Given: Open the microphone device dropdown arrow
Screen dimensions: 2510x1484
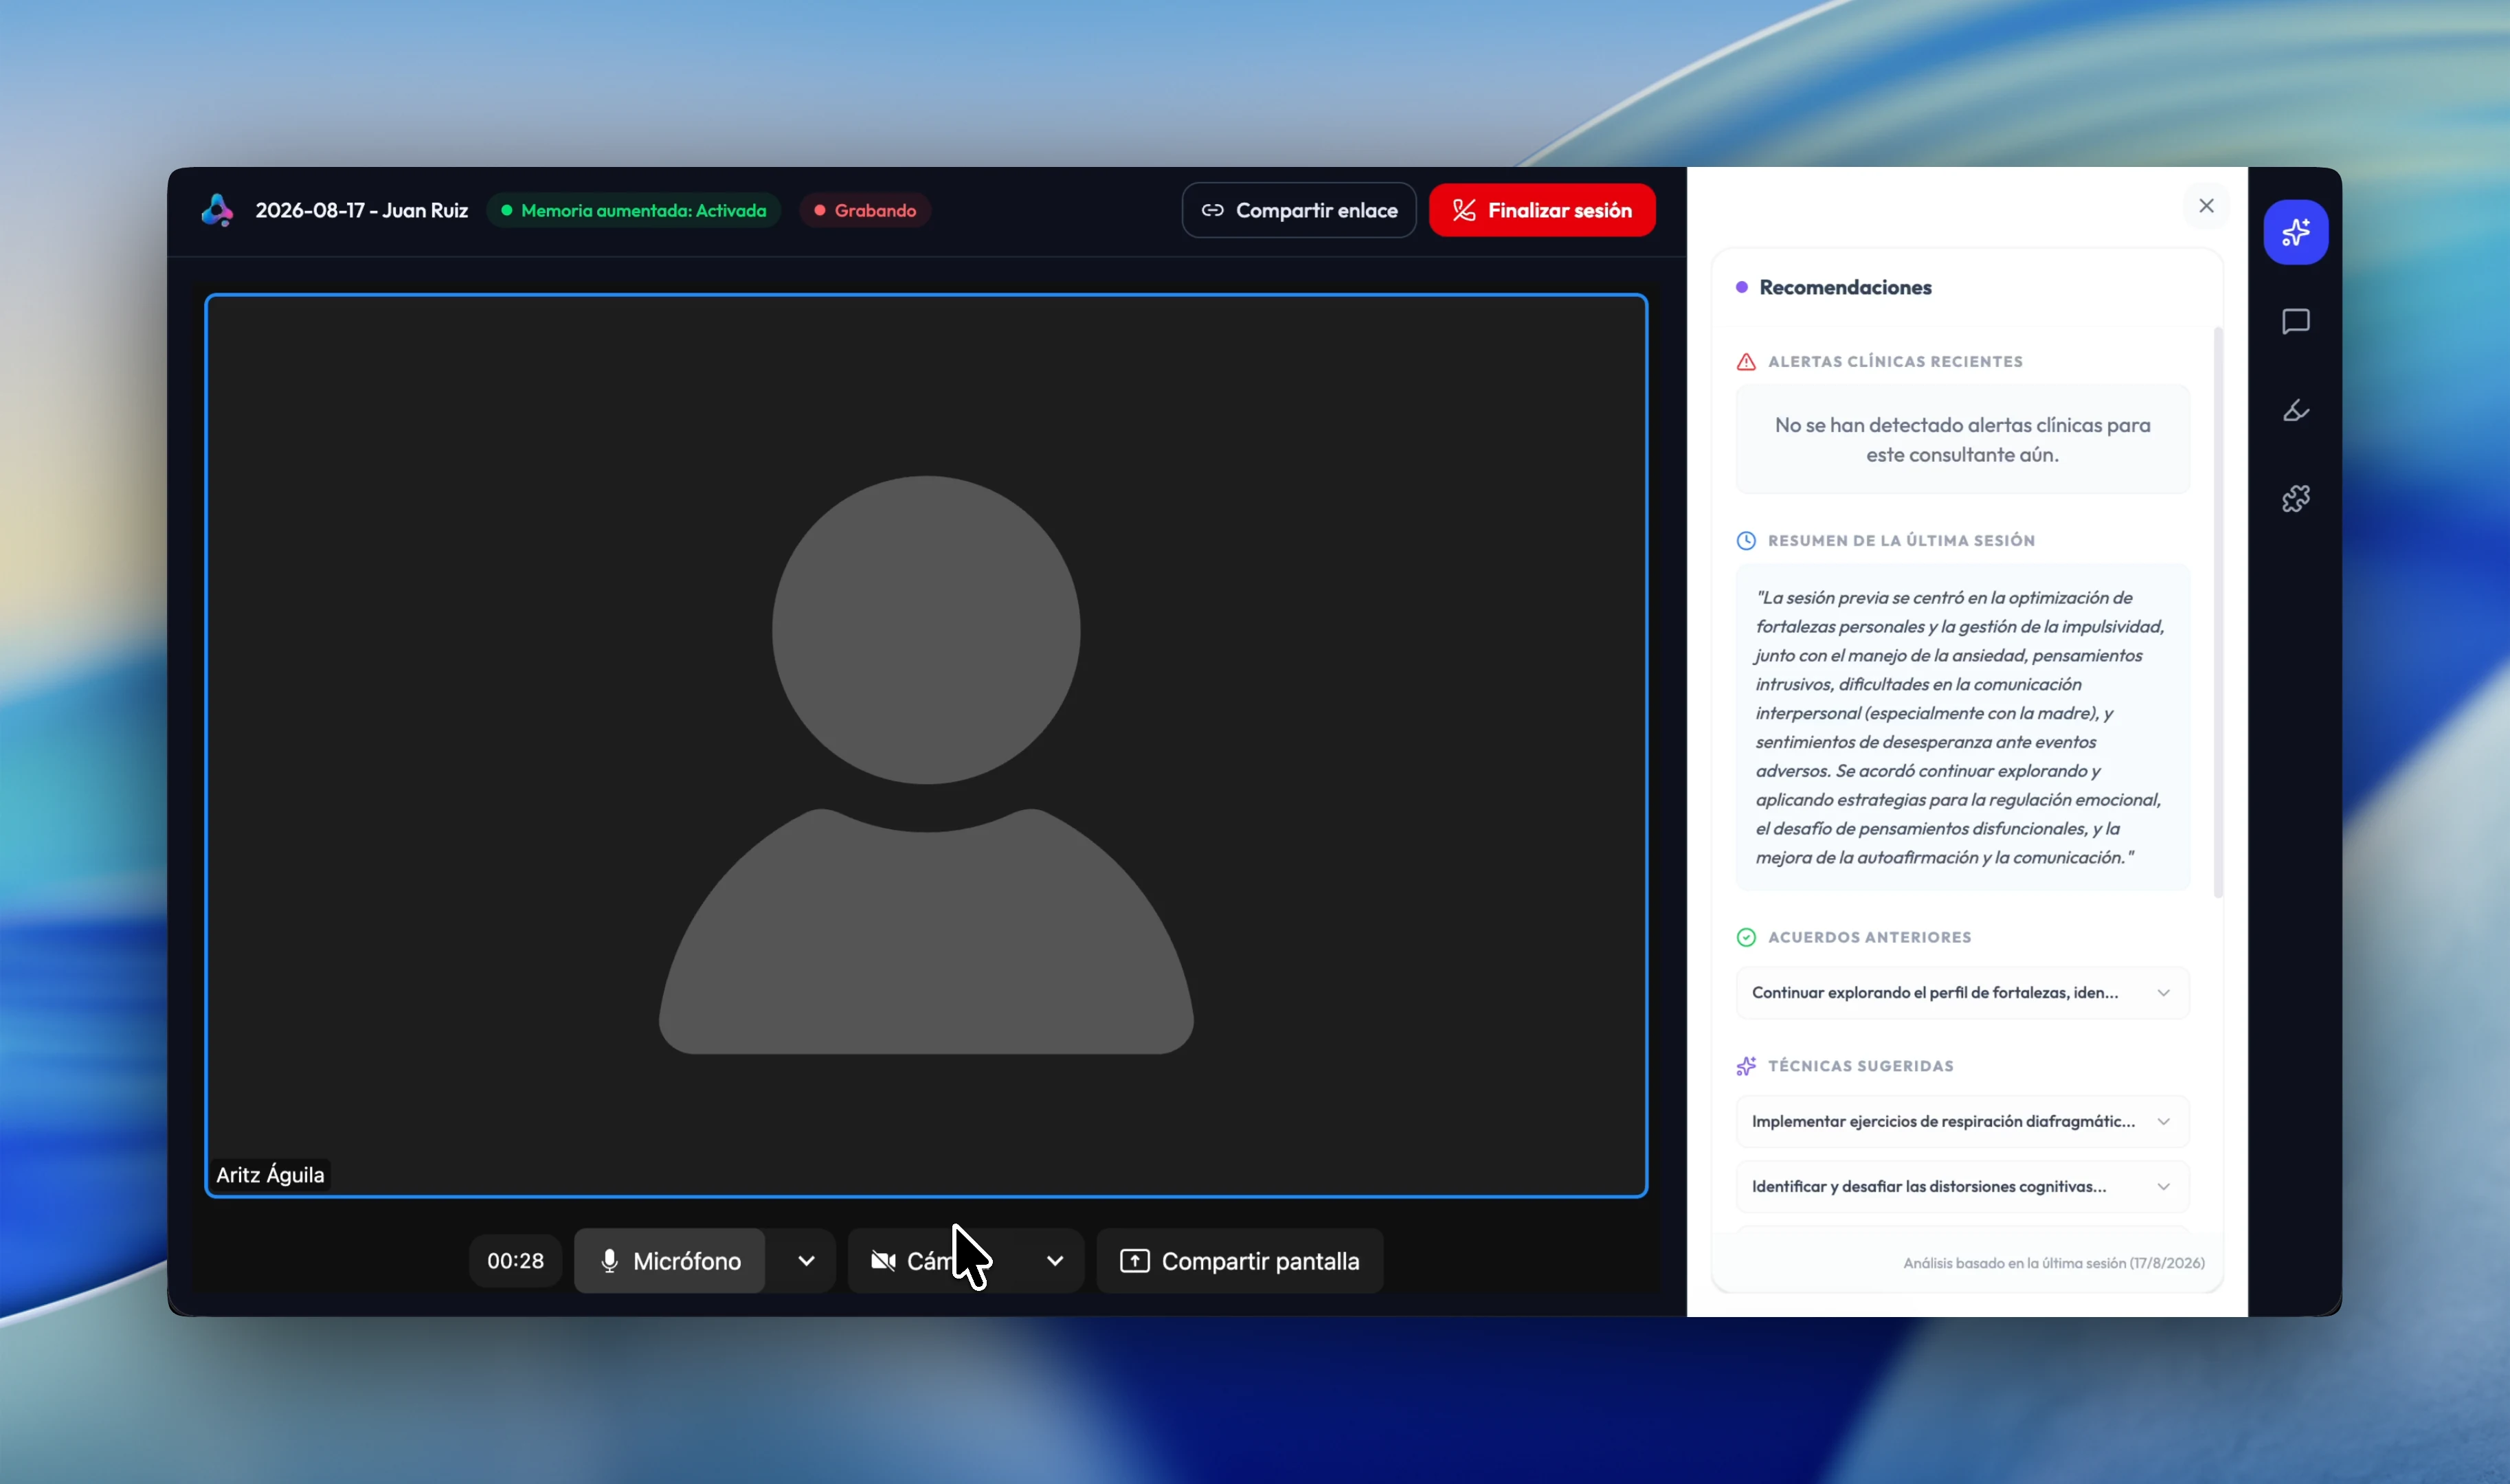Looking at the screenshot, I should [x=806, y=1261].
